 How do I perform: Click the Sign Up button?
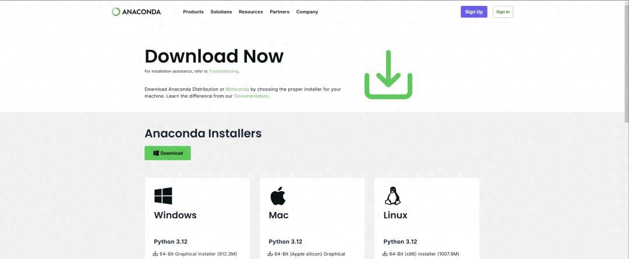point(473,12)
